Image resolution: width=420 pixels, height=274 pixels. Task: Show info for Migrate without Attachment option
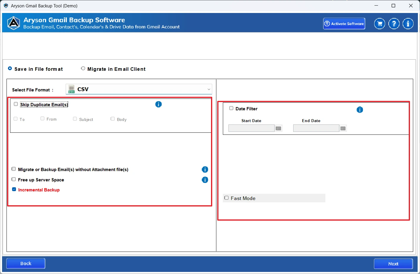205,169
